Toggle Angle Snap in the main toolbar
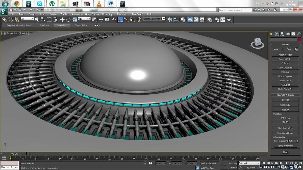The image size is (303, 170). point(120,19)
